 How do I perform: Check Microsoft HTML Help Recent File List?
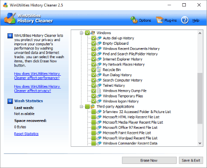coord(93,117)
